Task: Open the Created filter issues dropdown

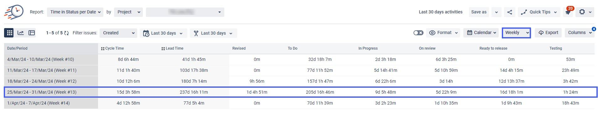Action: point(118,33)
